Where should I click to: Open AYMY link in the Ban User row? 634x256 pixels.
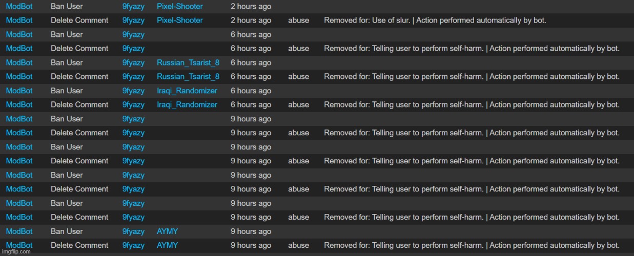(168, 231)
